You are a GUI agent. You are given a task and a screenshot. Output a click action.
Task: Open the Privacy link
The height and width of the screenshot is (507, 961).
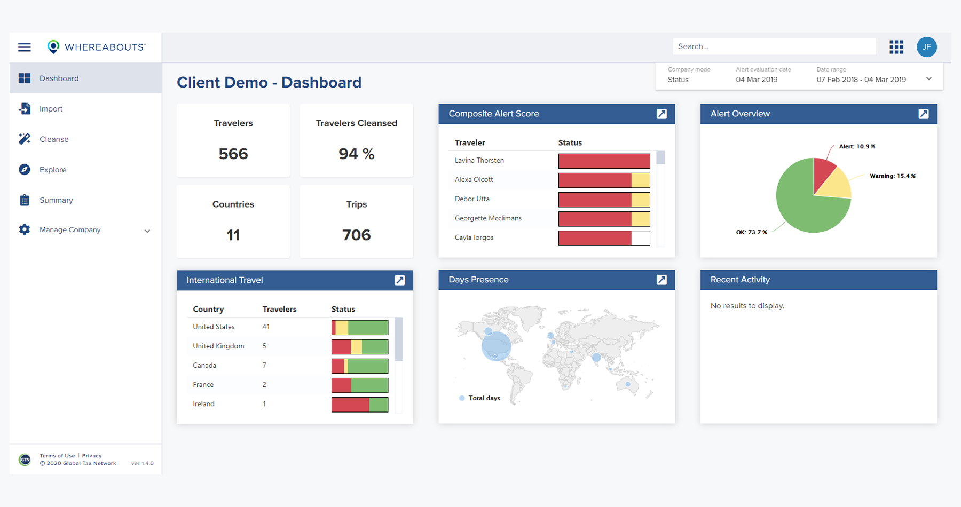92,456
